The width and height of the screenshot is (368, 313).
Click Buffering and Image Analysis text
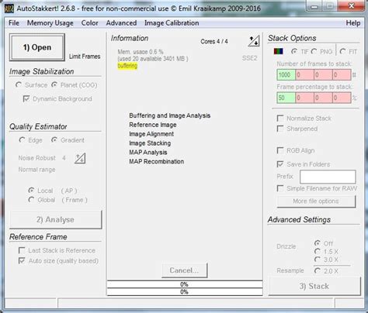170,115
